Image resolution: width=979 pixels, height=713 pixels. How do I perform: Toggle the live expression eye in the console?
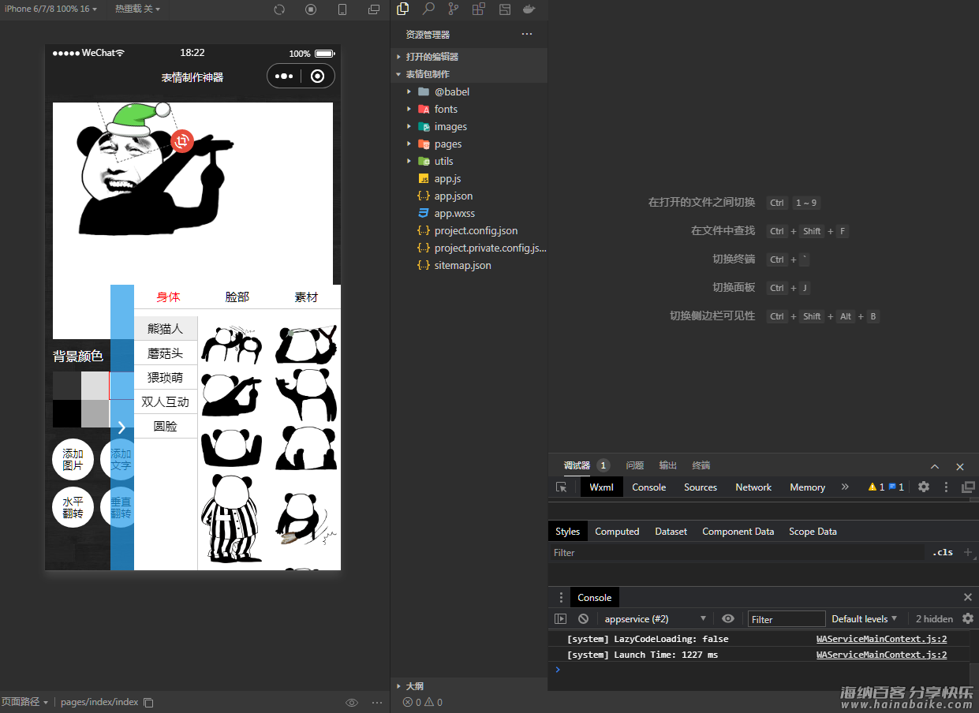click(728, 619)
